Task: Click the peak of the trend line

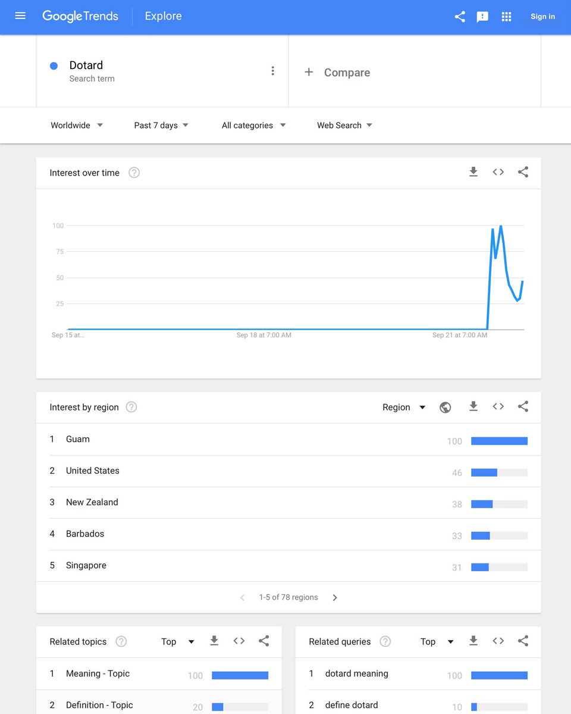Action: click(x=501, y=226)
